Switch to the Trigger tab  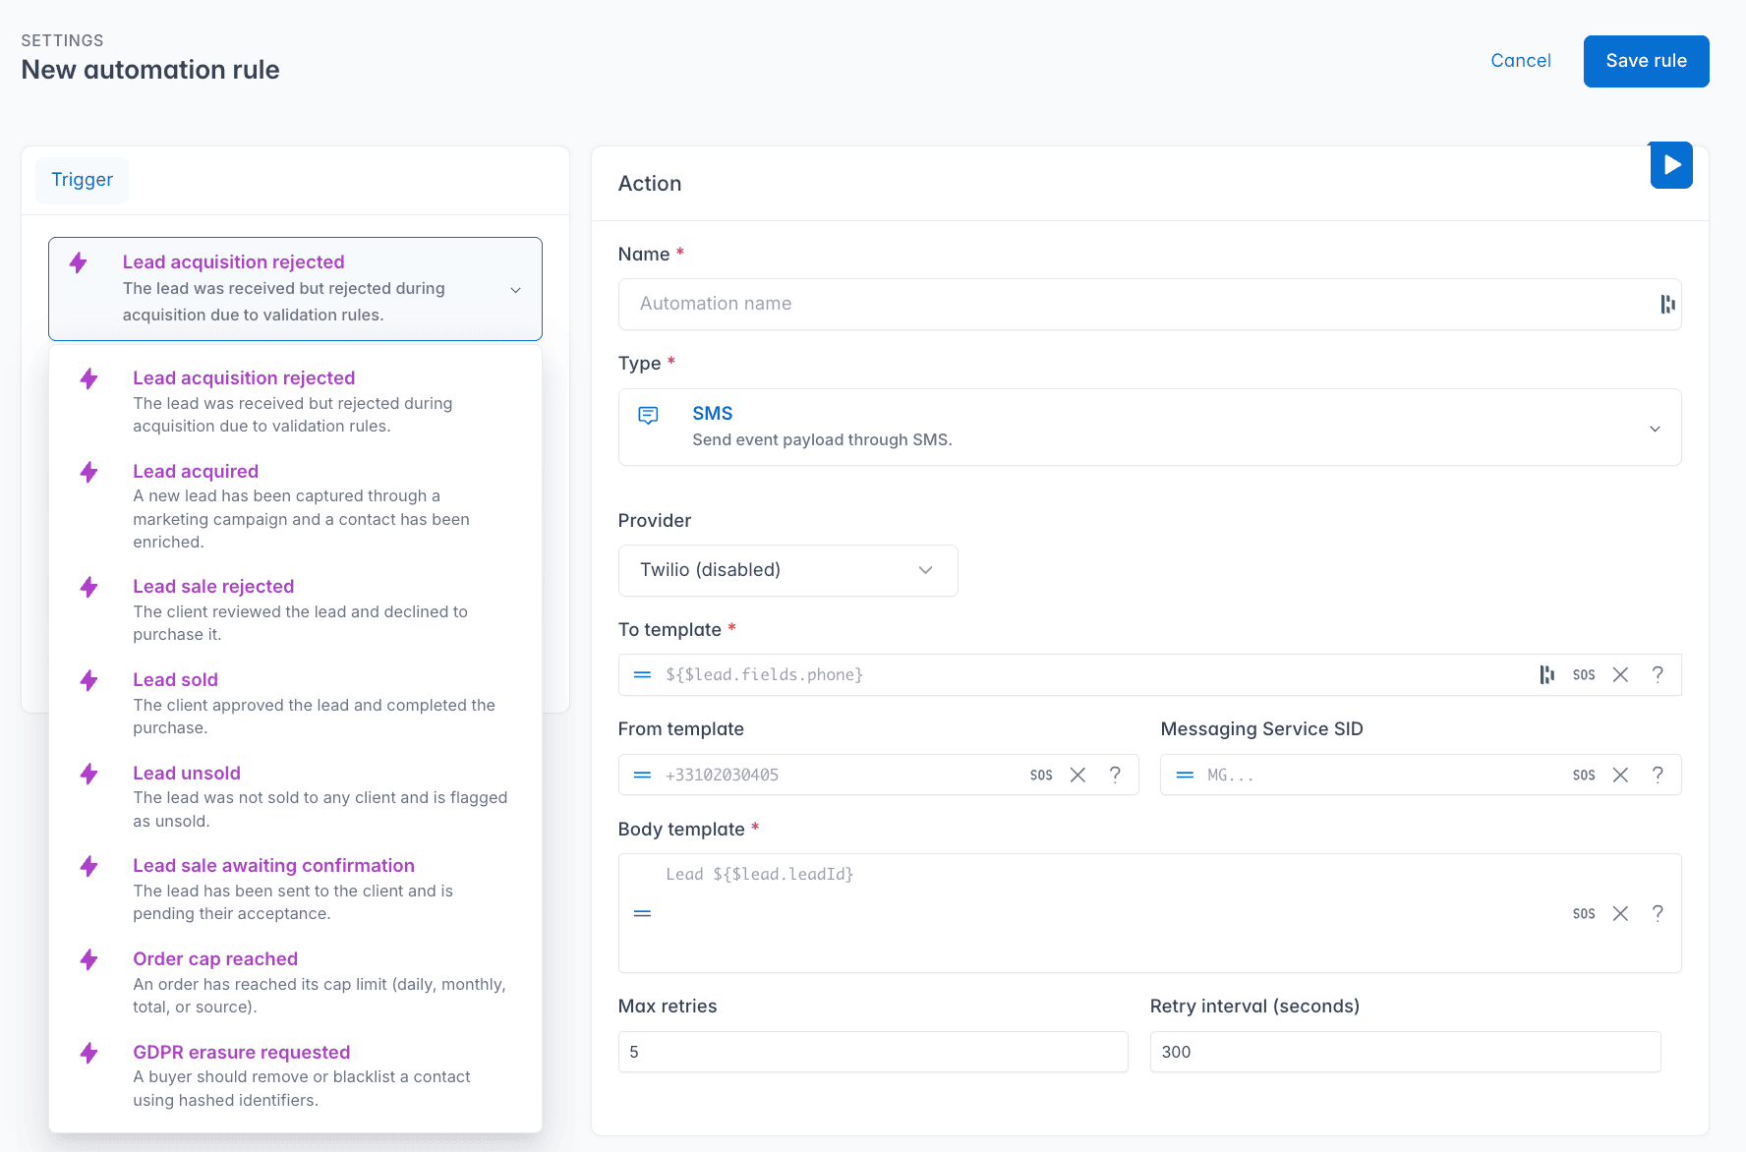(x=83, y=180)
